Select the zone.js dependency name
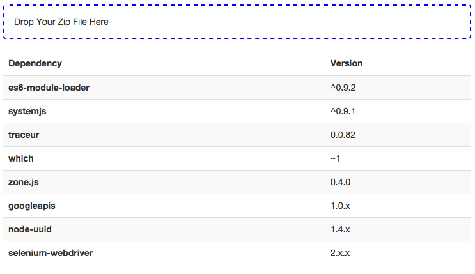The image size is (475, 274). click(x=24, y=182)
